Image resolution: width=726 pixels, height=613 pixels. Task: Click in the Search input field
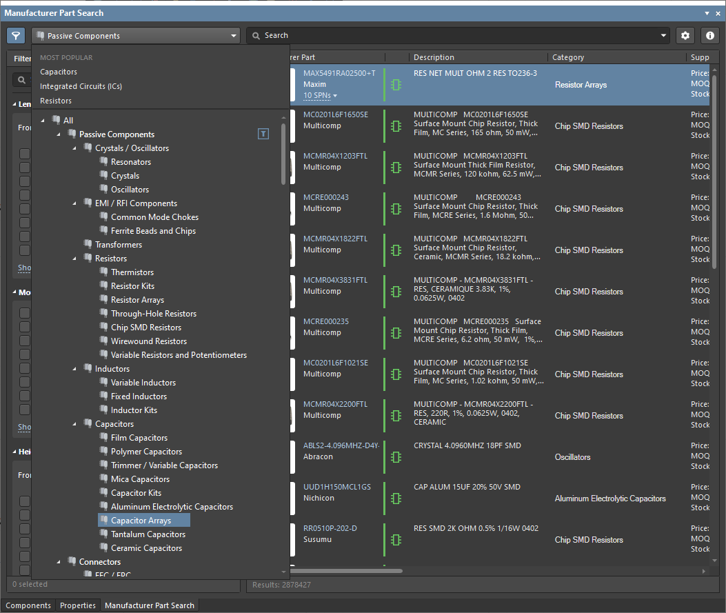[458, 36]
